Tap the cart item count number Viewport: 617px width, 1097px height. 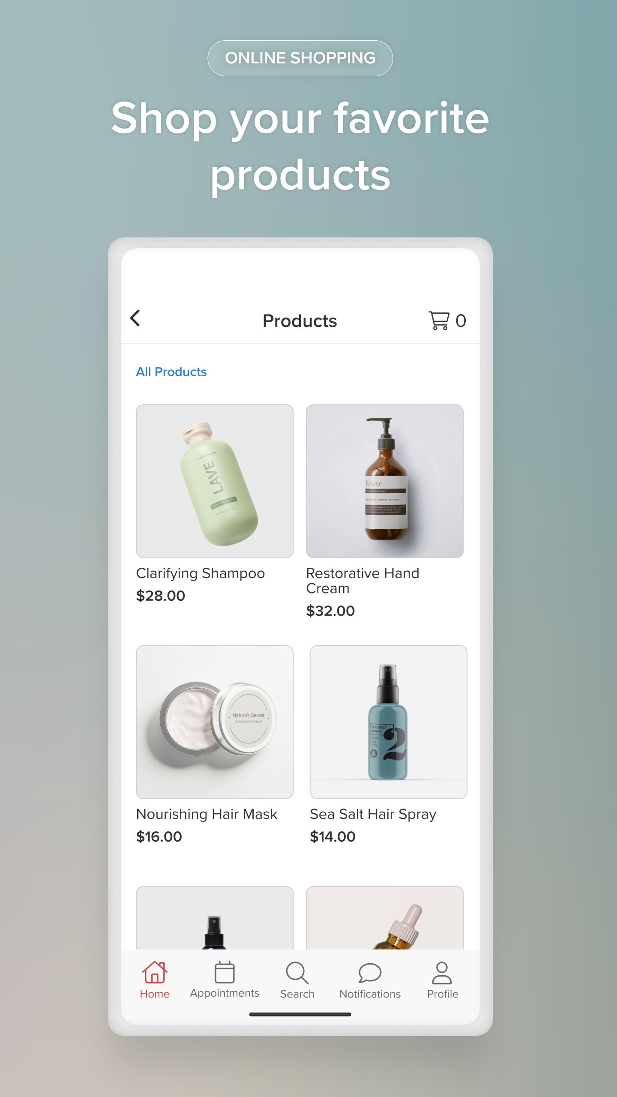(x=461, y=321)
